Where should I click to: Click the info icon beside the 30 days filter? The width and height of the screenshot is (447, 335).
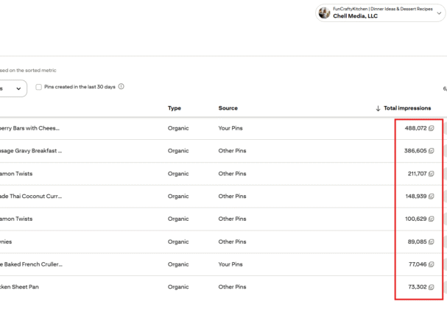click(x=122, y=87)
